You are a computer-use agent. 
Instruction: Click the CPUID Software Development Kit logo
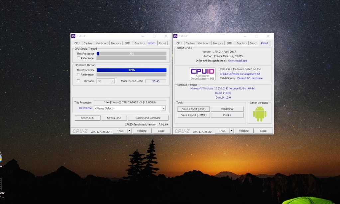click(202, 74)
